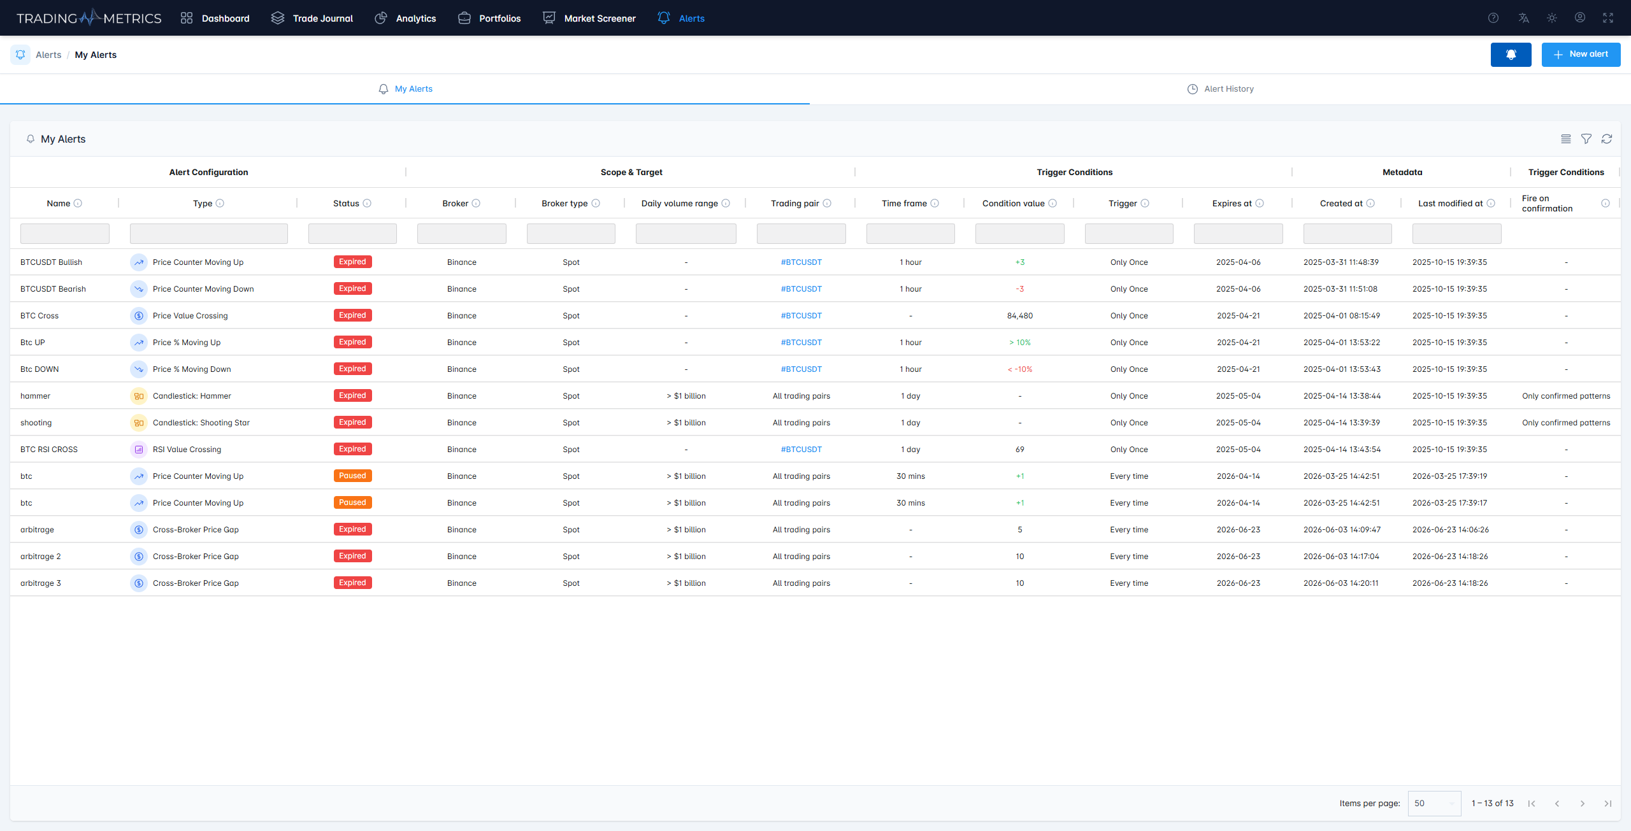This screenshot has width=1631, height=831.
Task: Click the blue notification bell button
Action: (1511, 55)
